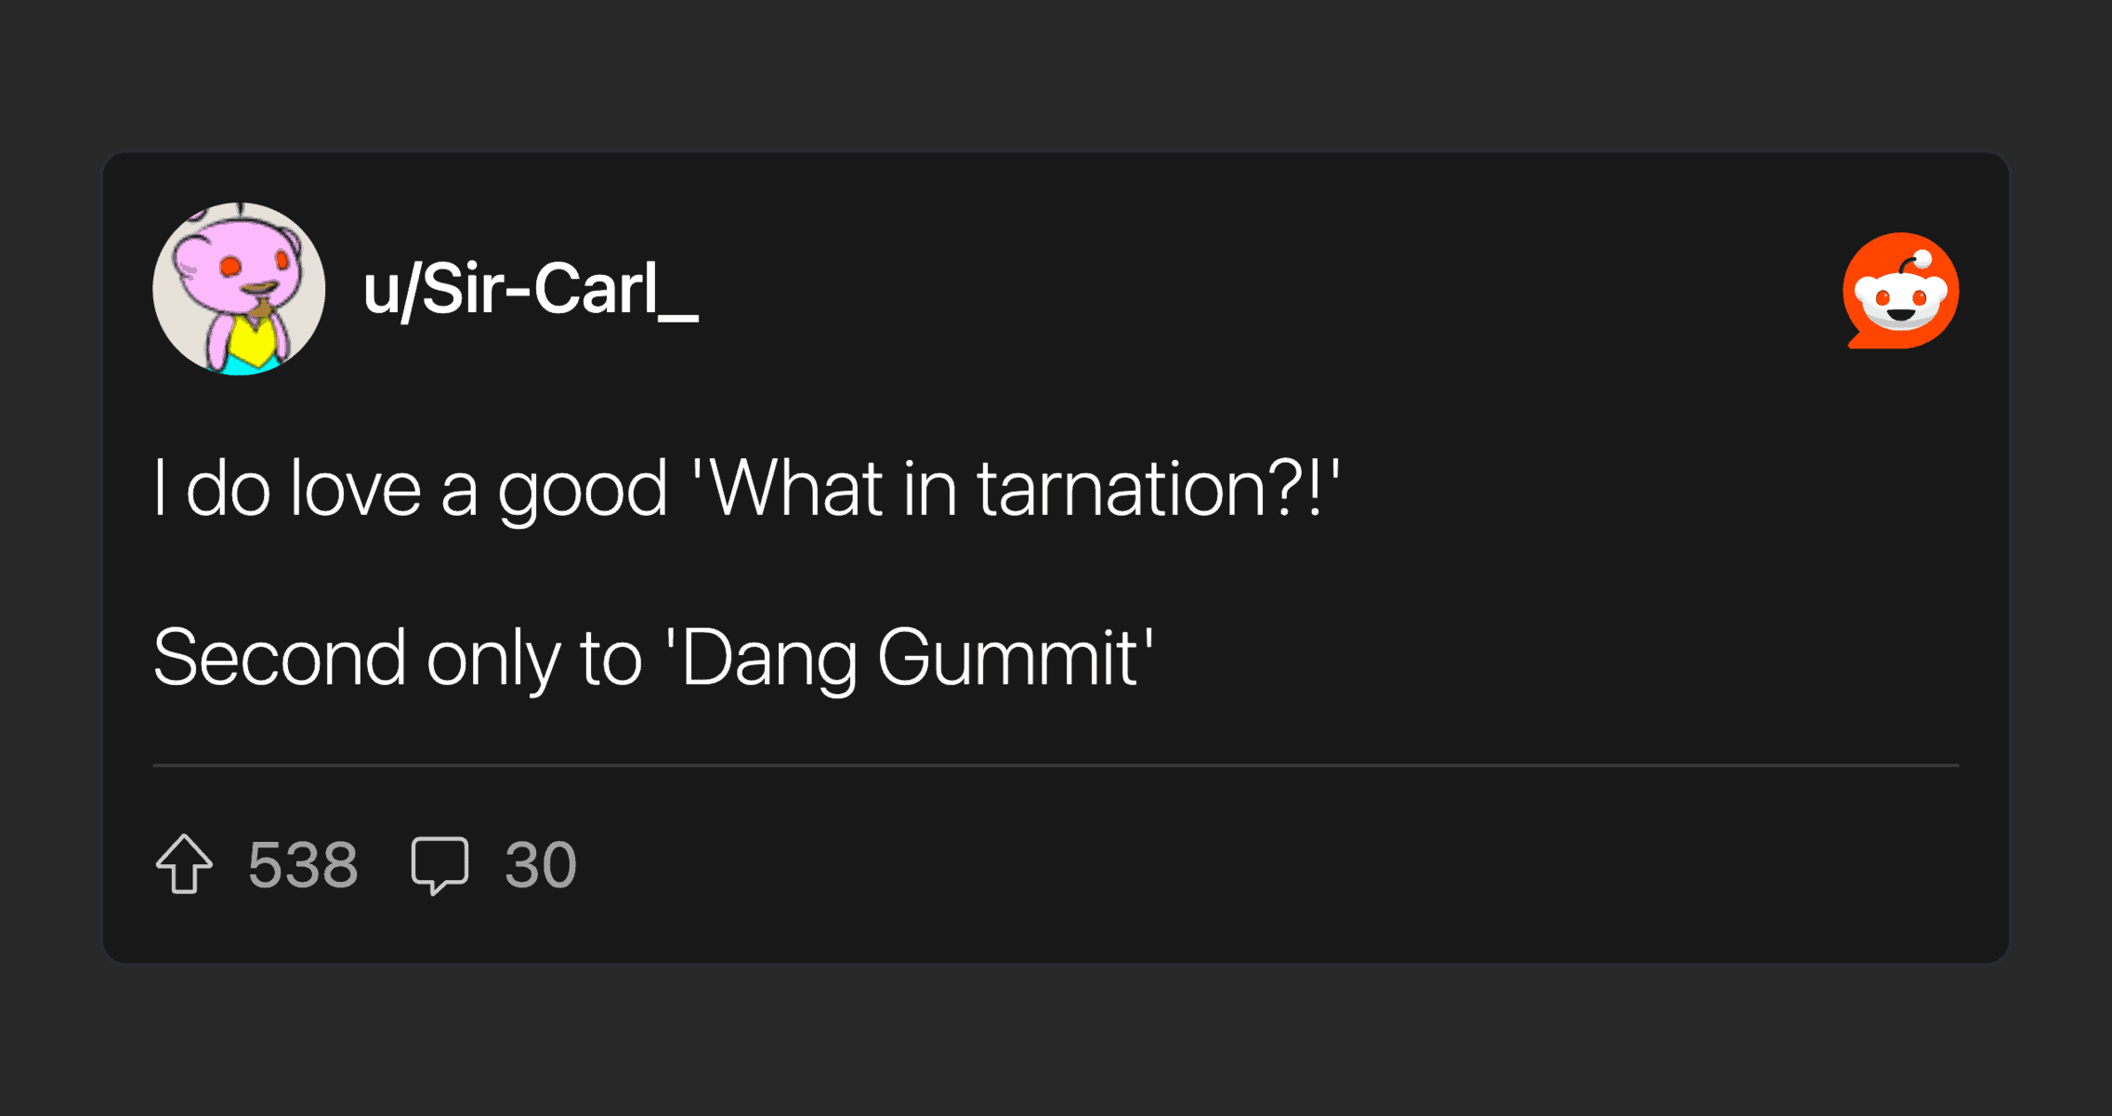Click the 538 upvote count
The image size is (2112, 1116).
pos(303,865)
